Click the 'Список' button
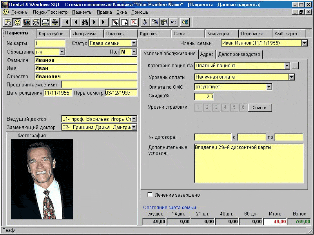Image resolution: width=314 pixels, height=235 pixels. click(x=260, y=108)
